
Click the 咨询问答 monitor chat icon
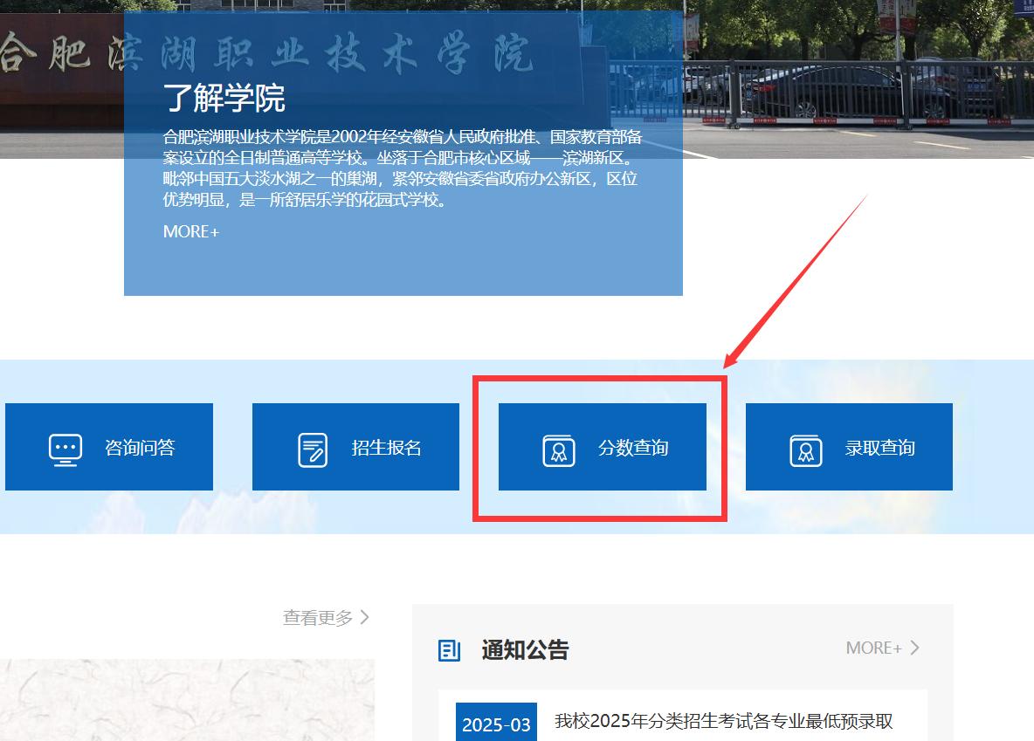click(65, 449)
